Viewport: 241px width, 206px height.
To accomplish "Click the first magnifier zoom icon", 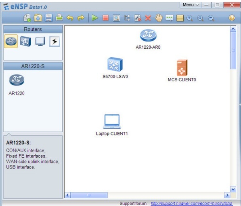I will click(x=190, y=18).
